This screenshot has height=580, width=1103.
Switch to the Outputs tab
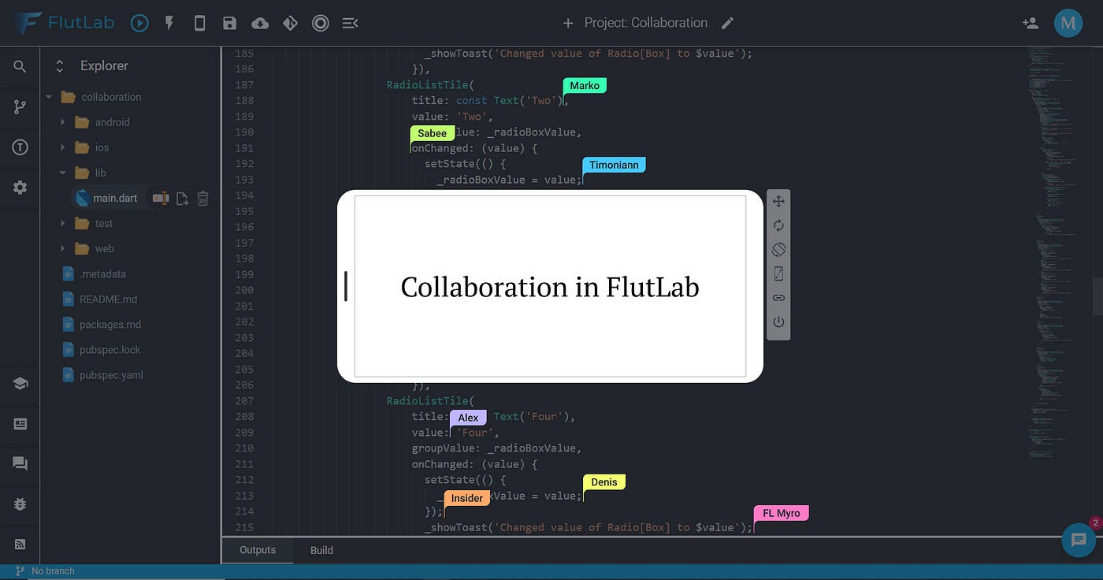pos(258,550)
